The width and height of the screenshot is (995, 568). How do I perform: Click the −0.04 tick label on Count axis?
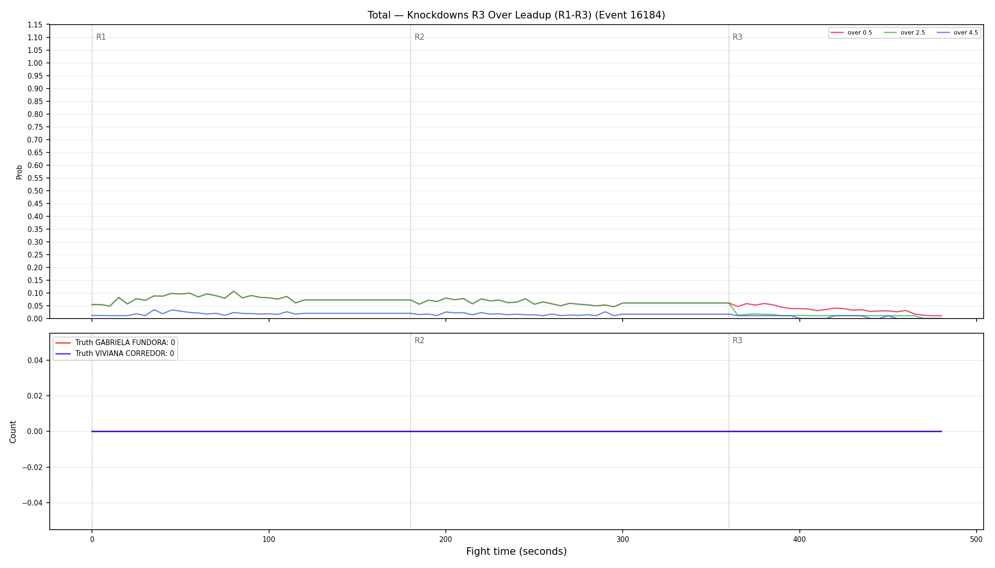click(x=32, y=503)
